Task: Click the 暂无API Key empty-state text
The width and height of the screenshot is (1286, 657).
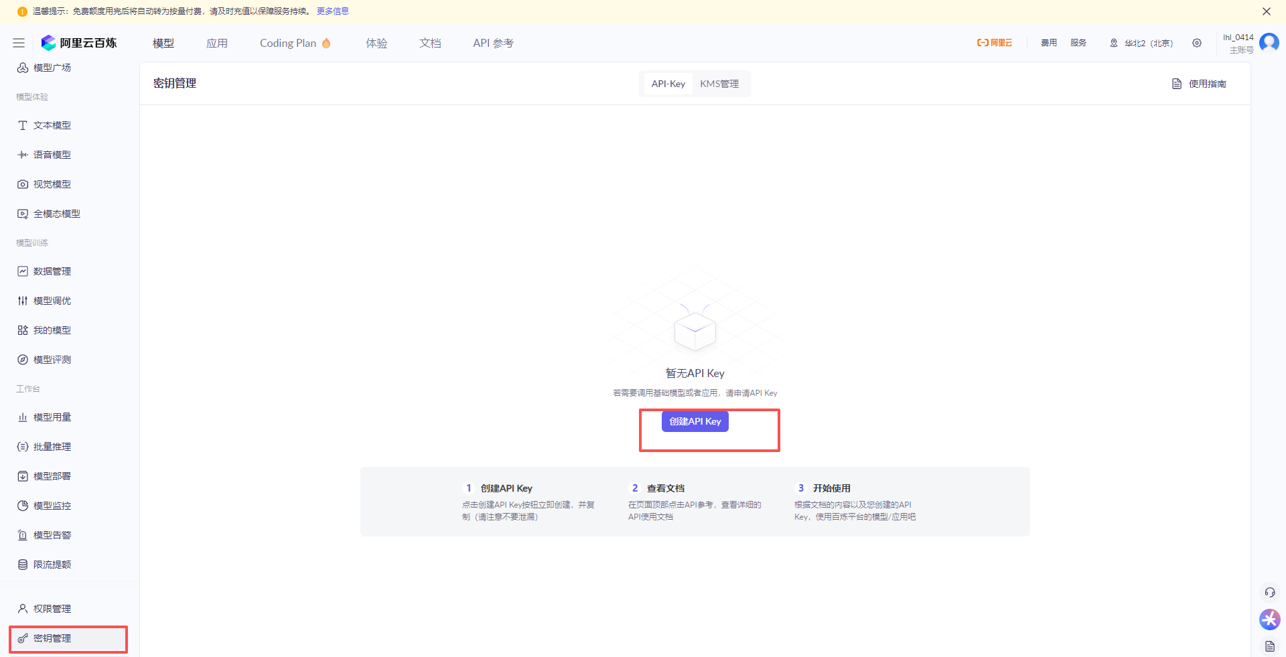Action: click(695, 373)
